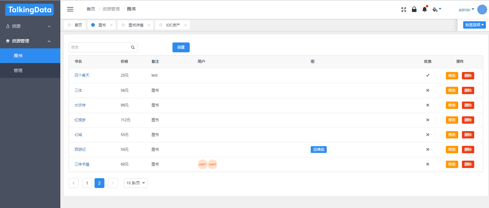
Task: Toggle the hamburger sidebar menu icon
Action: (70, 9)
